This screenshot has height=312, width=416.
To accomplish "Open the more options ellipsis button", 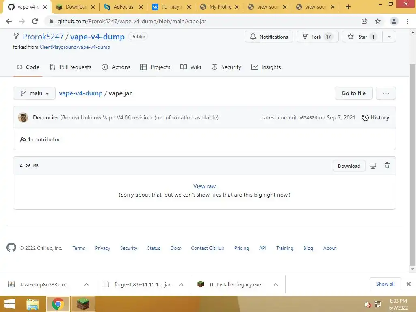I will pos(386,93).
